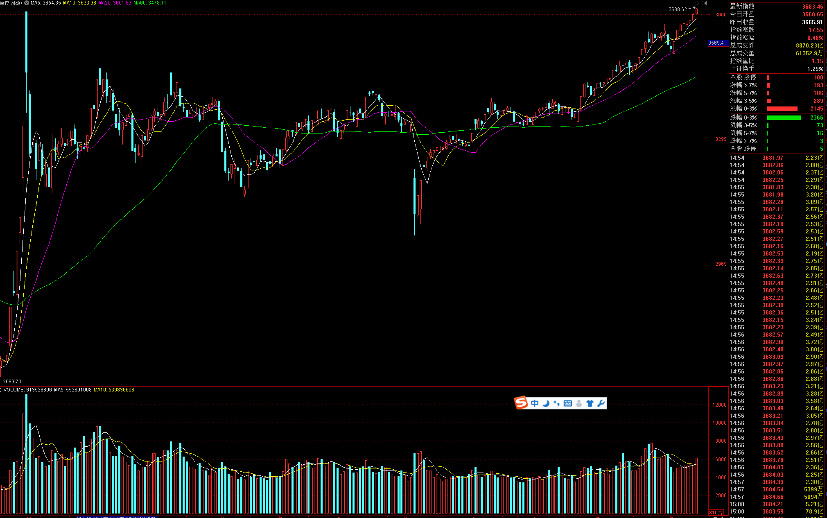Click the 3688.62 high price annotation
Image resolution: width=827 pixels, height=518 pixels.
(x=678, y=9)
